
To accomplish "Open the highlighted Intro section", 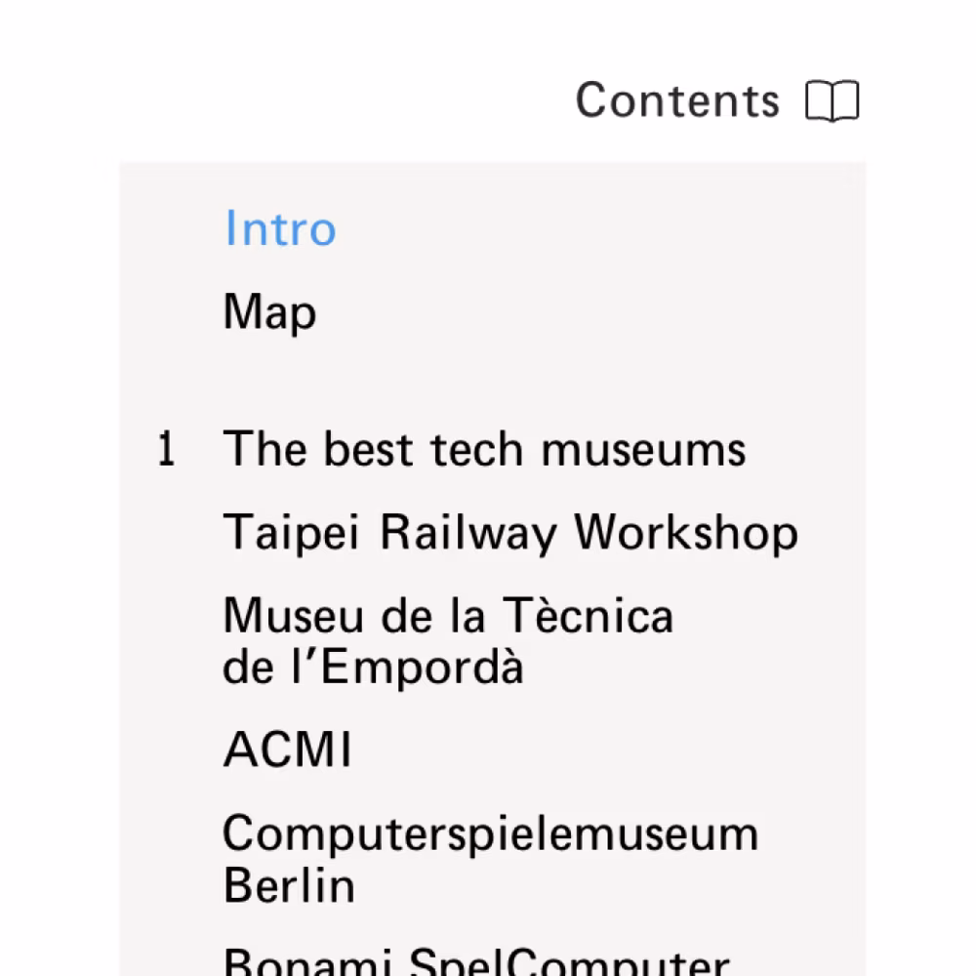I will pyautogui.click(x=280, y=228).
